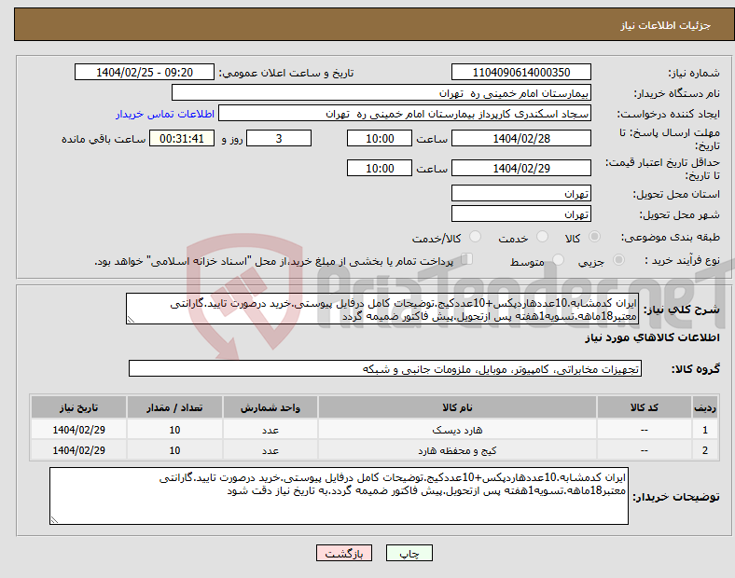Click the quantity 10 in کیج row

point(174,450)
